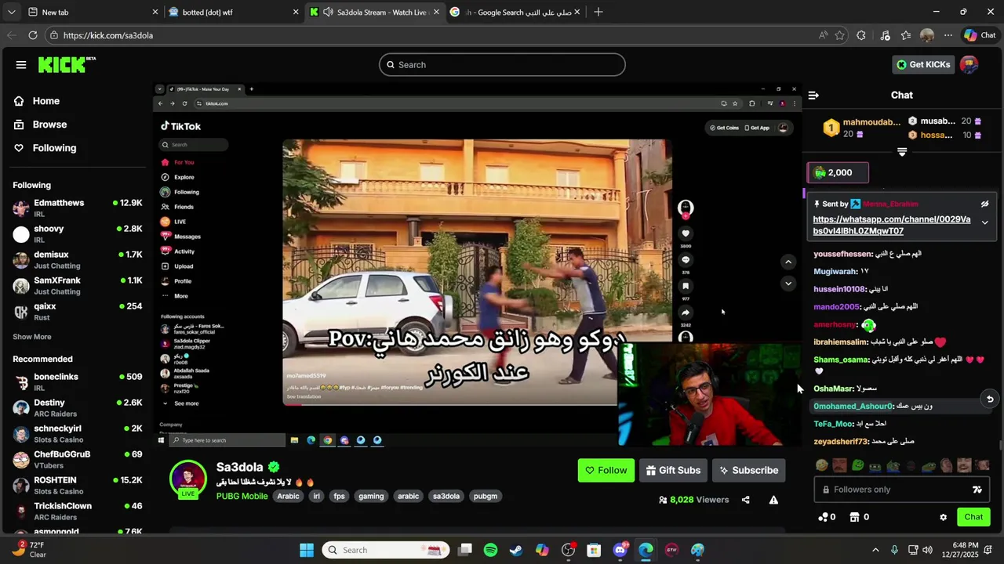Screen dimensions: 1004x564
Task: Open chat settings gear icon
Action: tap(943, 517)
